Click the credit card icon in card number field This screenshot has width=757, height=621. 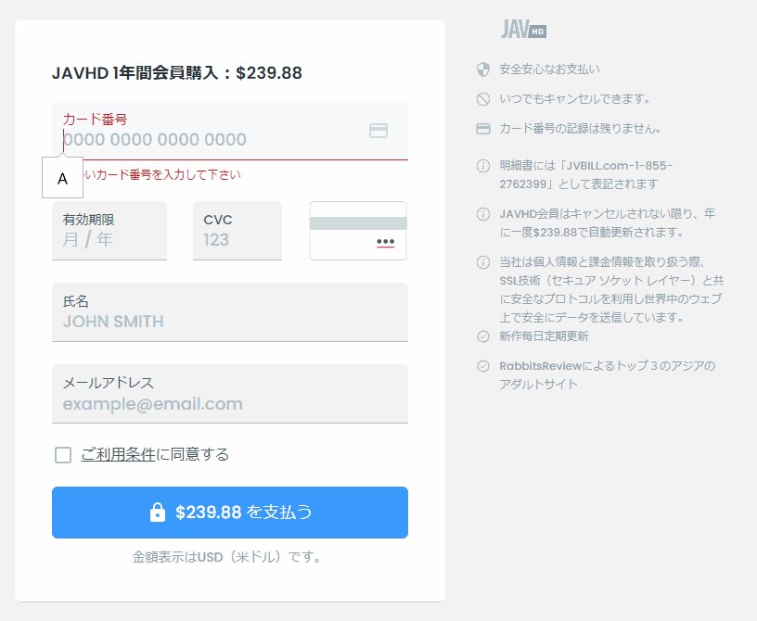point(378,131)
